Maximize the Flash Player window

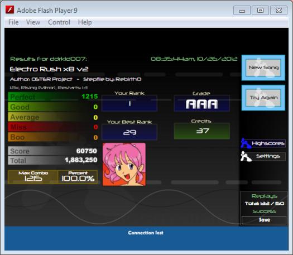point(260,10)
